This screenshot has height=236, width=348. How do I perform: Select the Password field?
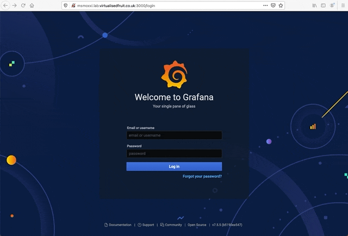[x=174, y=153]
